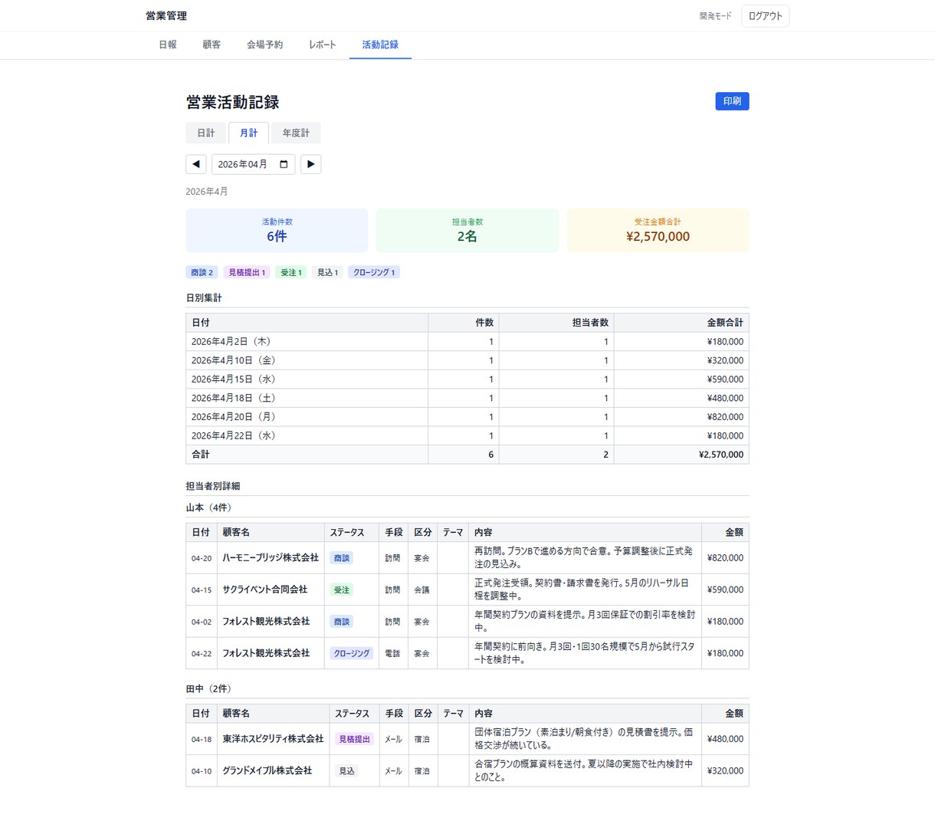Click the 山本（4件） section heading
The width and height of the screenshot is (935, 831).
pos(211,507)
